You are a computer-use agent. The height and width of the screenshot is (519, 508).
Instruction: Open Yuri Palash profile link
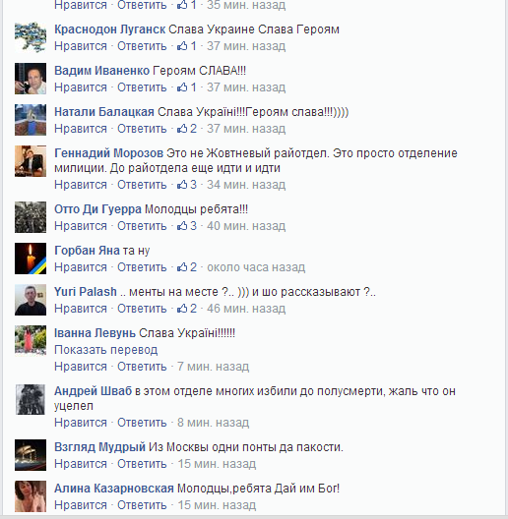click(x=86, y=292)
